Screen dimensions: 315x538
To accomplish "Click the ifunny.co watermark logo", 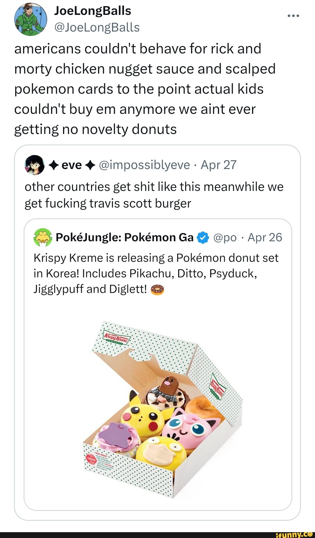I will pyautogui.click(x=294, y=534).
